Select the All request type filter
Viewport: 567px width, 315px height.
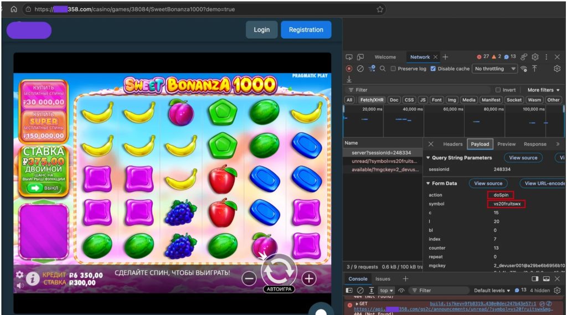(x=349, y=100)
